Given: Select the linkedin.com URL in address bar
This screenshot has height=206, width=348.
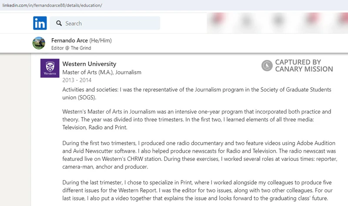Looking at the screenshot, I should click(52, 5).
